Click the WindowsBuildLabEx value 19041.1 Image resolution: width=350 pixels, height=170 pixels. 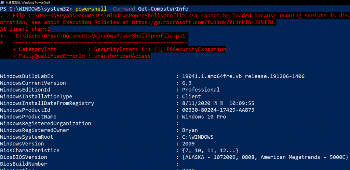[x=243, y=76]
